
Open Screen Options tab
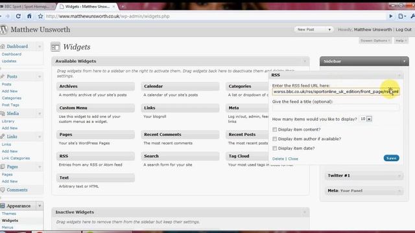pos(375,40)
